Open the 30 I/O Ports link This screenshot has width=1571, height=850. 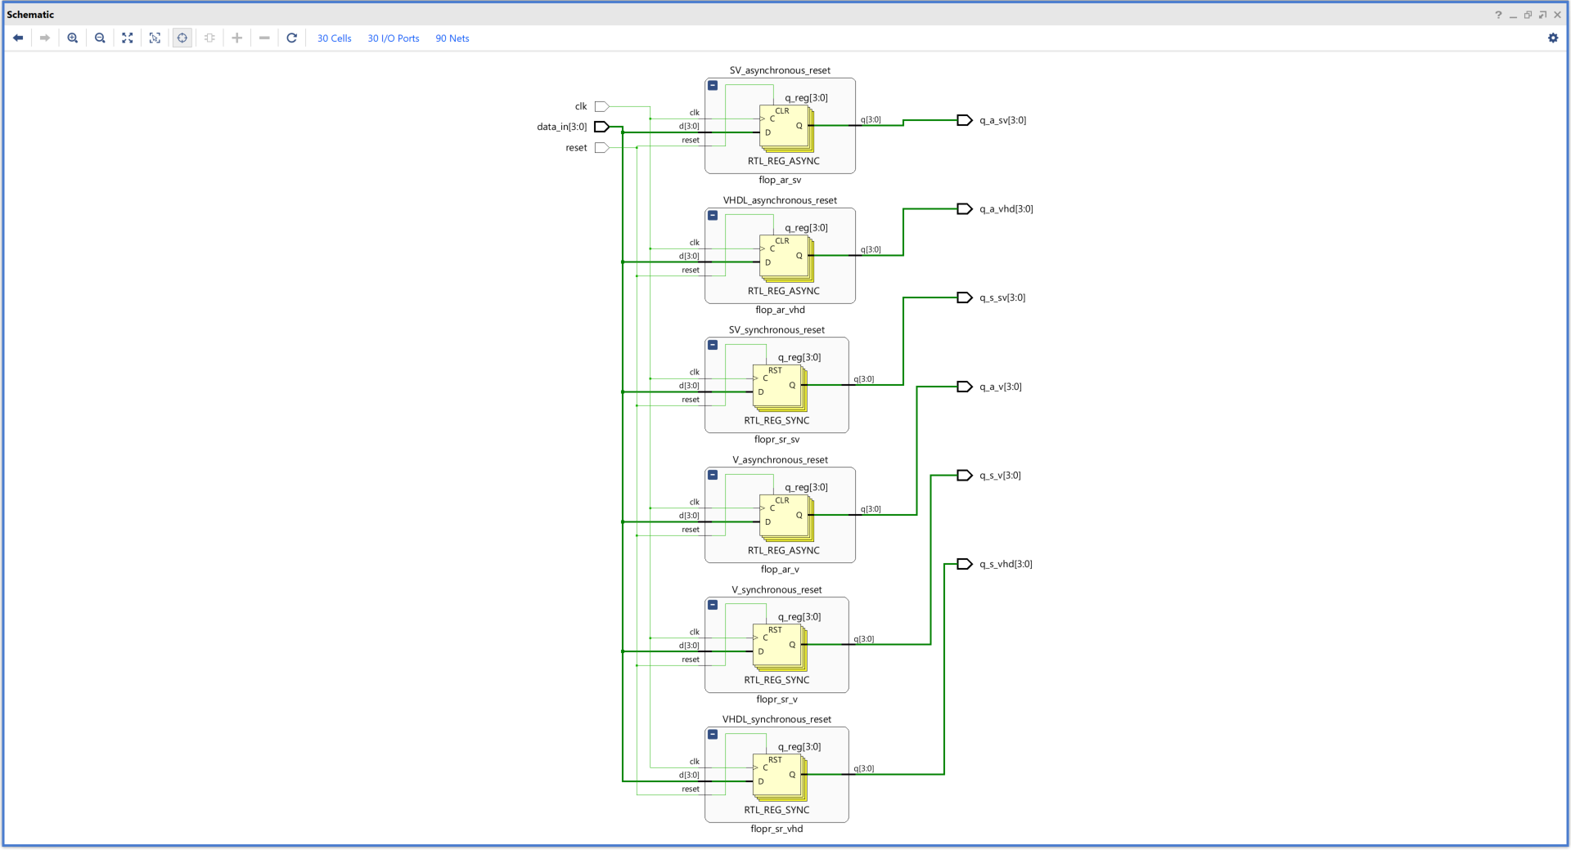coord(393,38)
